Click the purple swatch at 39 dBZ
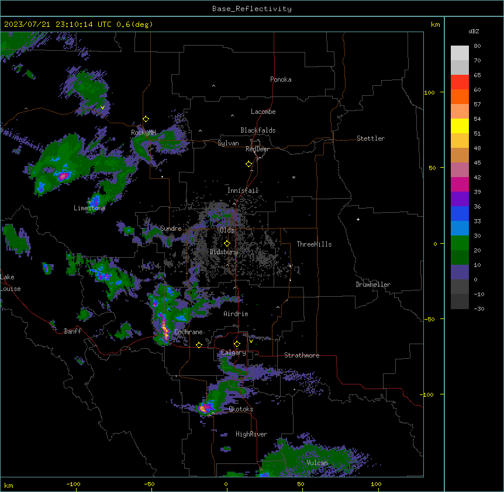 [x=460, y=199]
